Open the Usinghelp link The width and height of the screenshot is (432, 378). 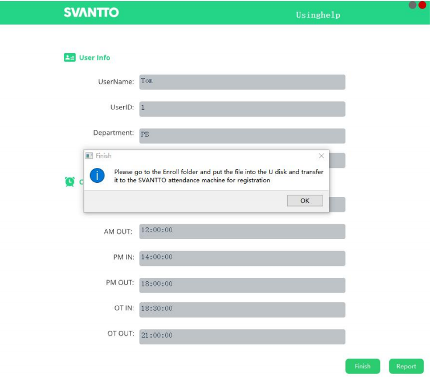tap(318, 15)
